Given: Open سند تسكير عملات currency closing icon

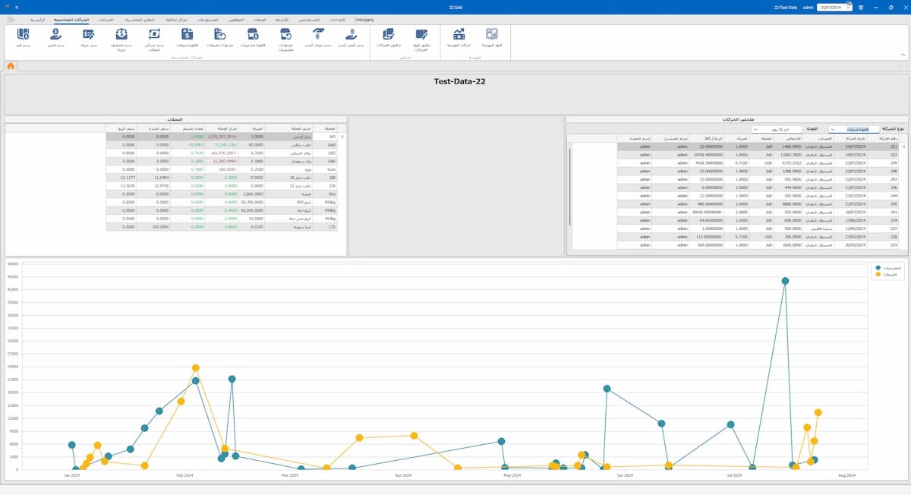Looking at the screenshot, I should 155,33.
